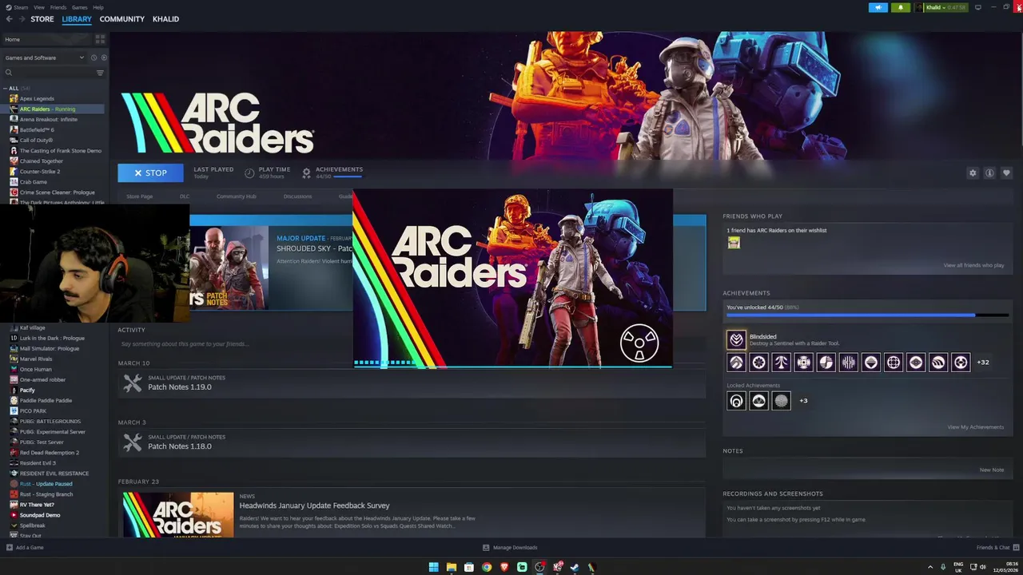Viewport: 1023px width, 575px height.
Task: Toggle the favorite heart icon
Action: click(1006, 173)
